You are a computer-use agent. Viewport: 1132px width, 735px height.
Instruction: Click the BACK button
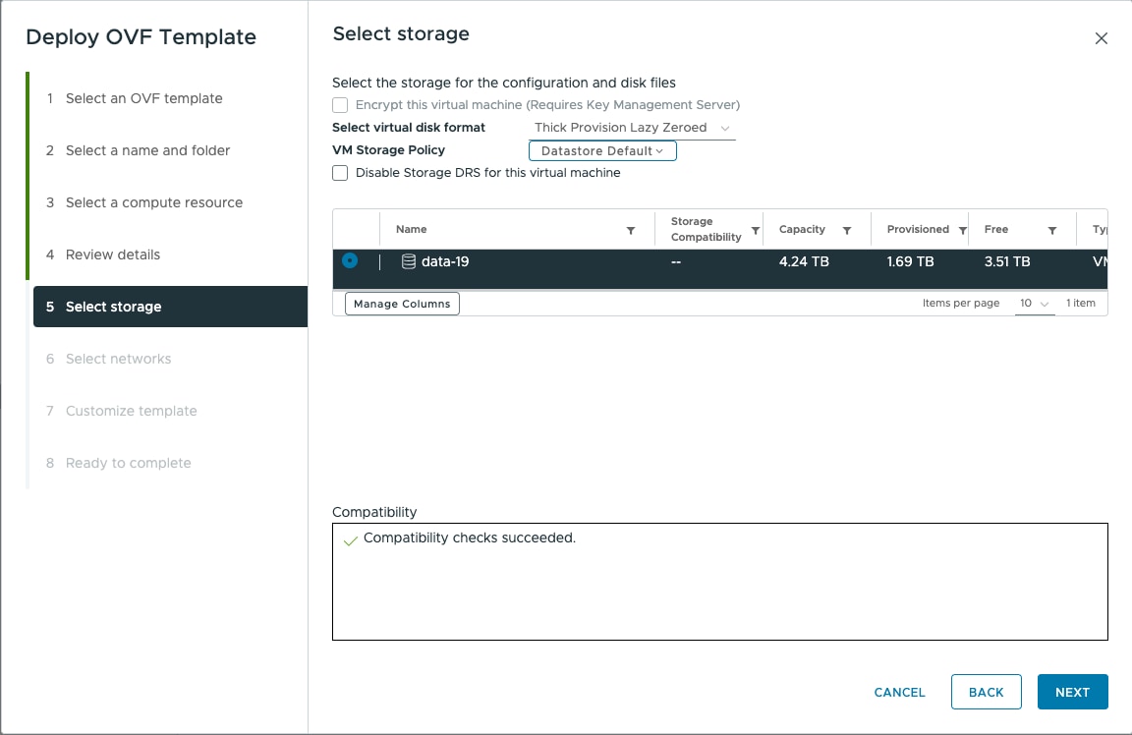point(987,692)
